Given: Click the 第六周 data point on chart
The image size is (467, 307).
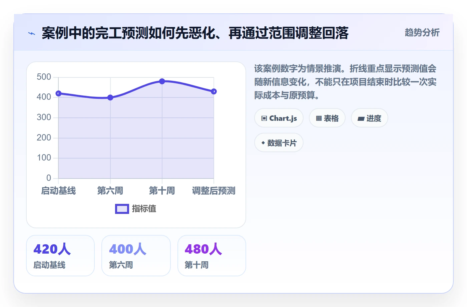Looking at the screenshot, I should (110, 97).
